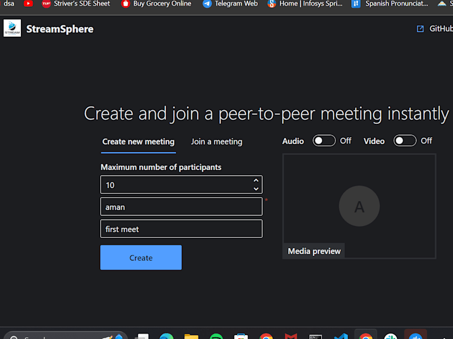The image size is (453, 339).
Task: Open the YouTube bookmark icon
Action: 28,4
